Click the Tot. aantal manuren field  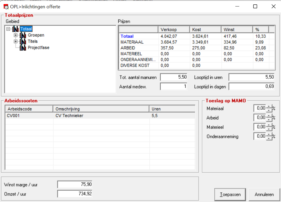pyautogui.click(x=174, y=77)
